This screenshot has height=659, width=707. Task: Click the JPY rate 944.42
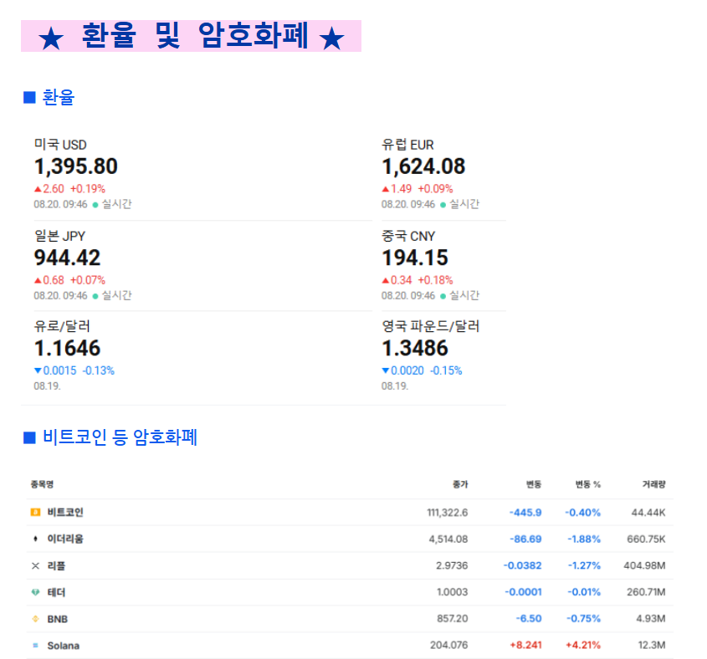(67, 258)
